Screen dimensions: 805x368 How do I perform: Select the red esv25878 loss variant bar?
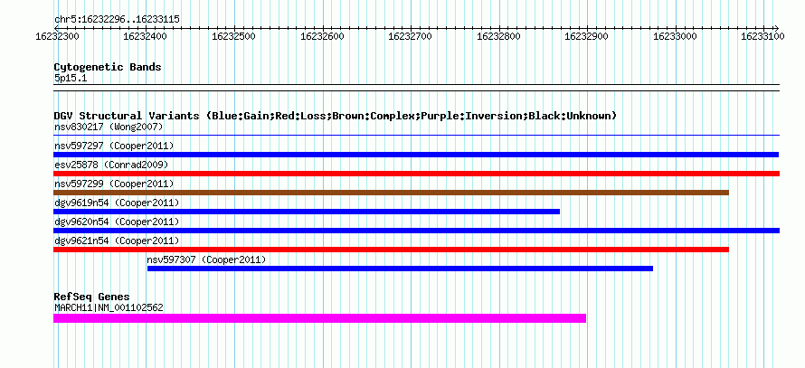click(416, 174)
